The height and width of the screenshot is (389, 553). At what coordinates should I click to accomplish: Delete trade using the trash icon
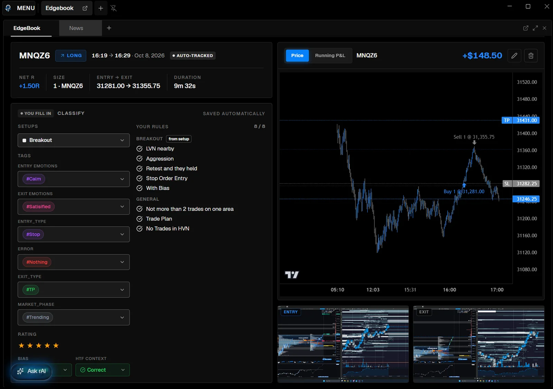pyautogui.click(x=531, y=56)
